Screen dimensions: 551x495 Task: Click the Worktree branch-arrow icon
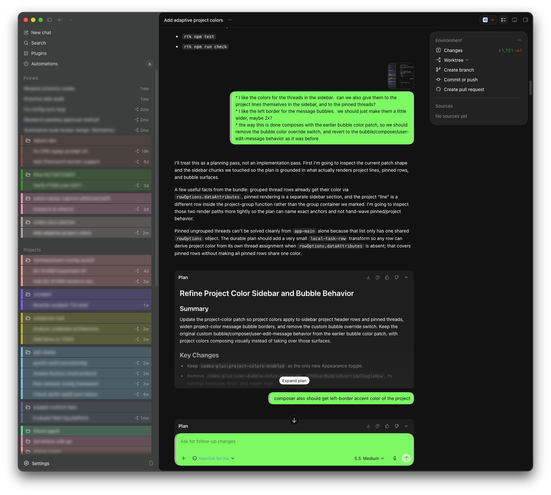(438, 60)
